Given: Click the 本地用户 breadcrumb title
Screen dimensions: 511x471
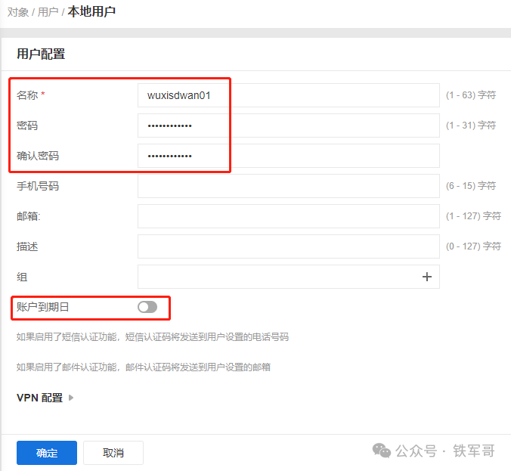Looking at the screenshot, I should 91,11.
